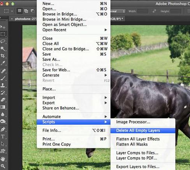Swap width and height values
Viewport: 190px width, 170px height.
pyautogui.click(x=154, y=11)
